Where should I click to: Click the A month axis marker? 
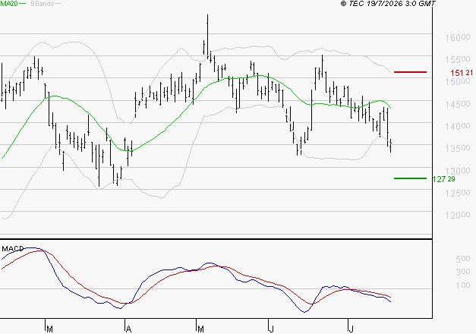tap(128, 329)
